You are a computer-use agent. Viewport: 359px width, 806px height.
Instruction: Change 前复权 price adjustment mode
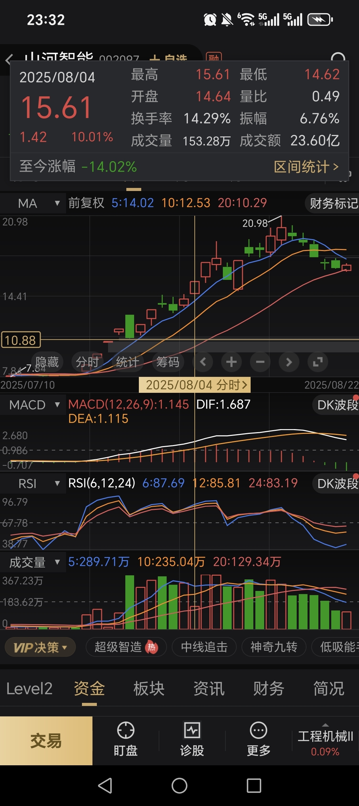click(86, 203)
